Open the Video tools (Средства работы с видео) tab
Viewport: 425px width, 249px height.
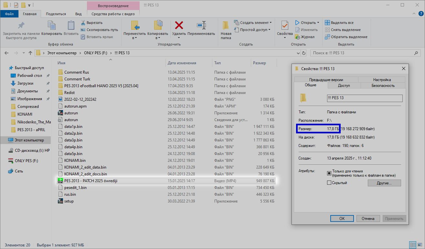pos(113,14)
